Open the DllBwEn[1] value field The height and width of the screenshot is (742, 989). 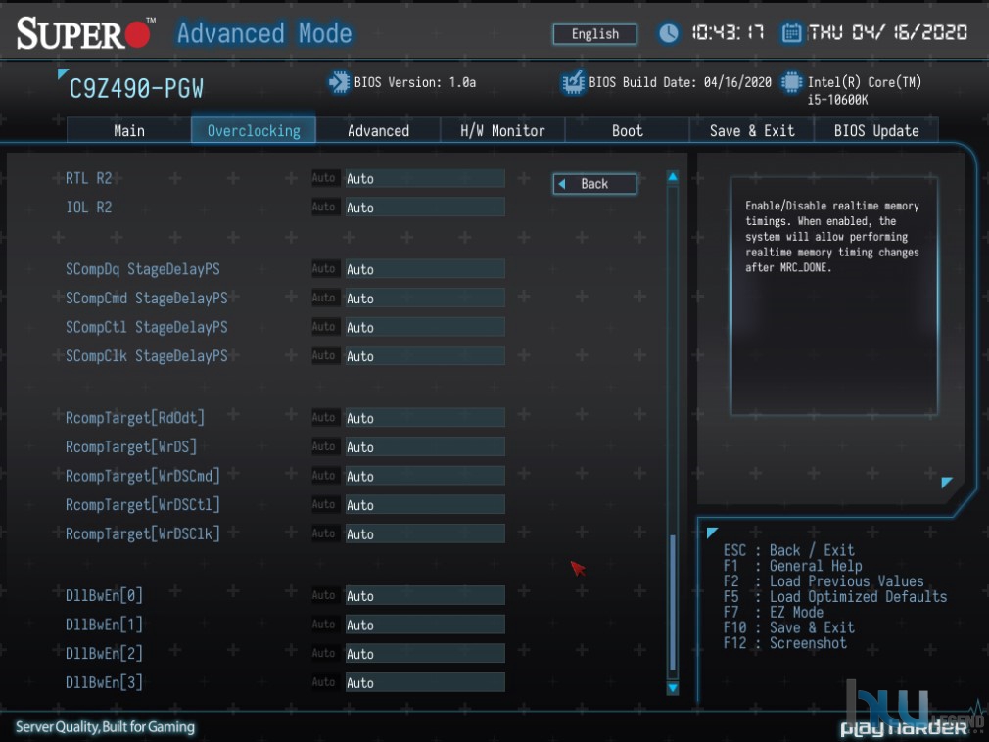(x=425, y=625)
